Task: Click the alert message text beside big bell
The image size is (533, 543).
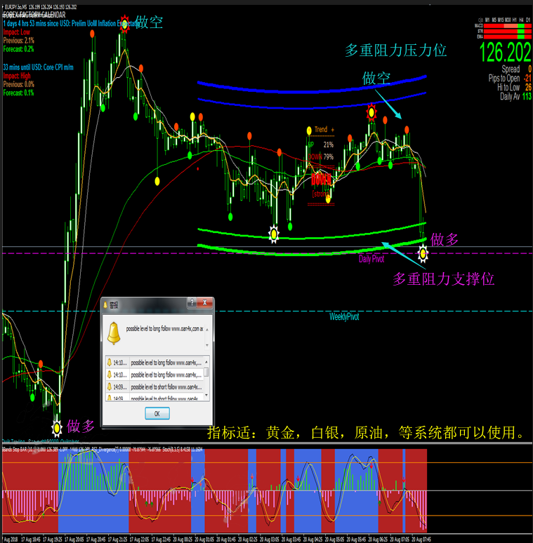Action: coord(164,328)
